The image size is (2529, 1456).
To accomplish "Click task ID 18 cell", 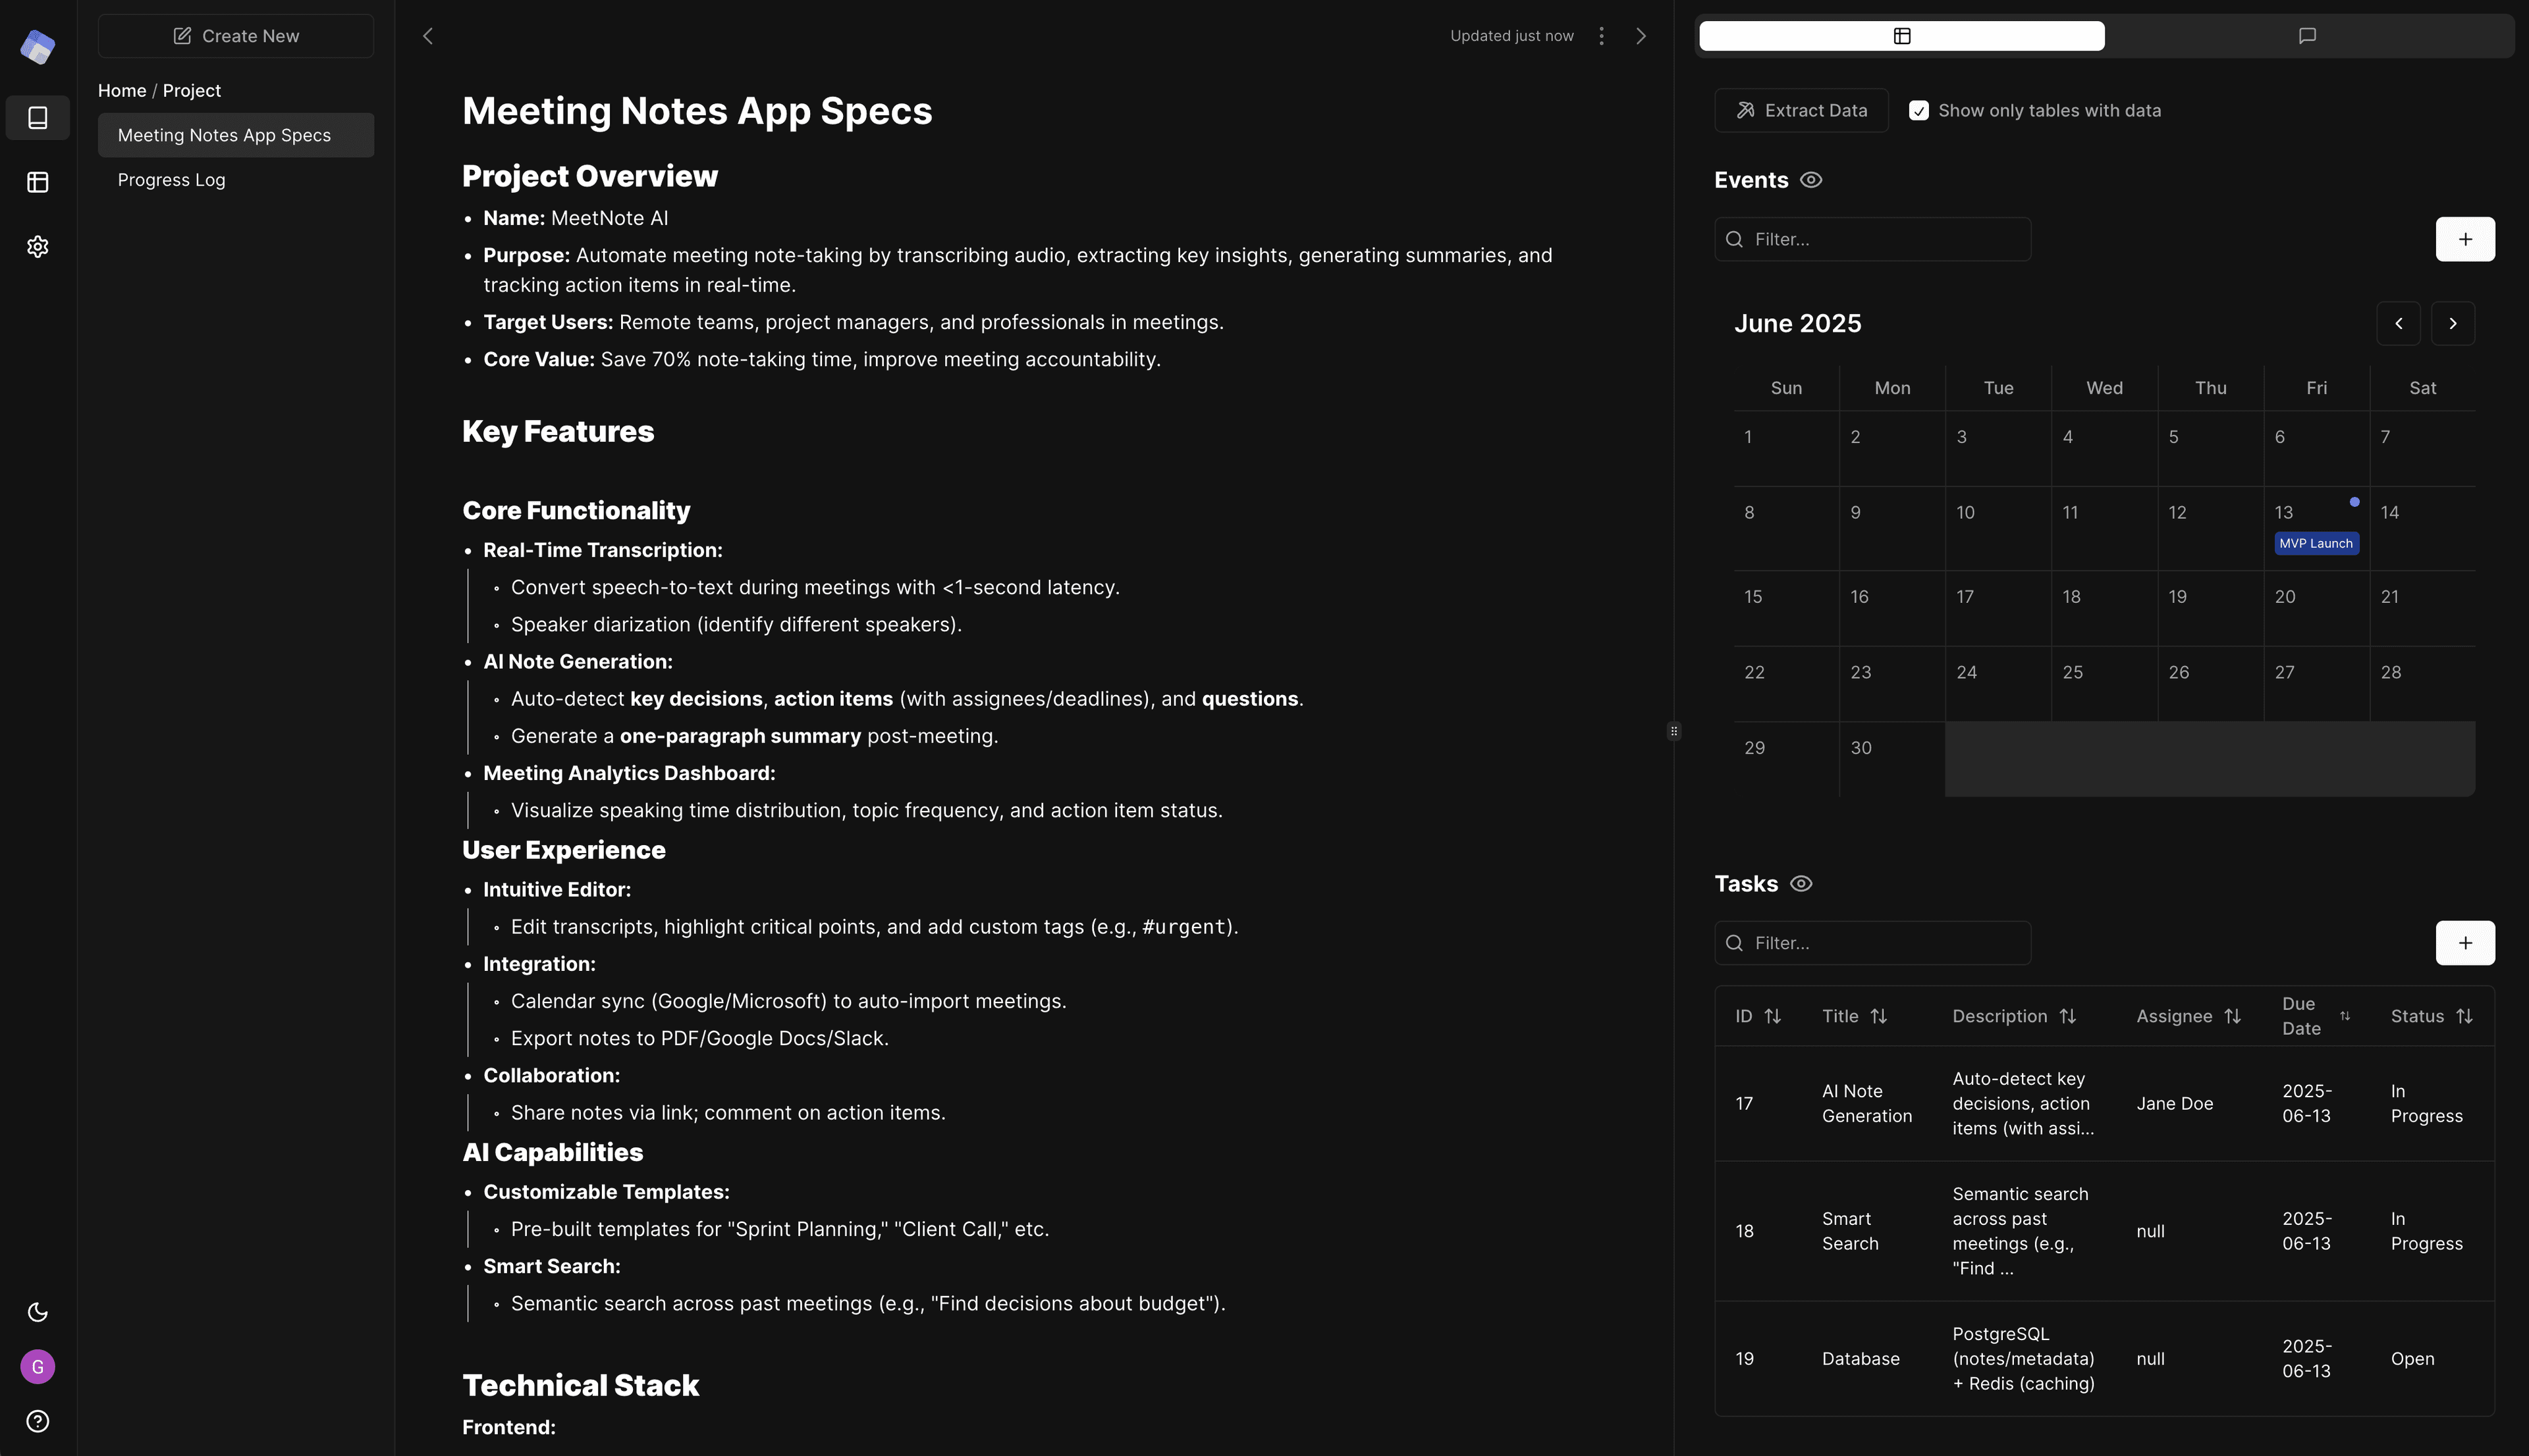I will (1745, 1231).
